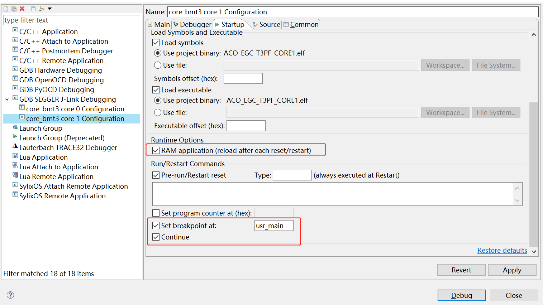Toggle the Set breakpoint at checkbox
Viewport: 543px width, 305px height.
[x=156, y=226]
